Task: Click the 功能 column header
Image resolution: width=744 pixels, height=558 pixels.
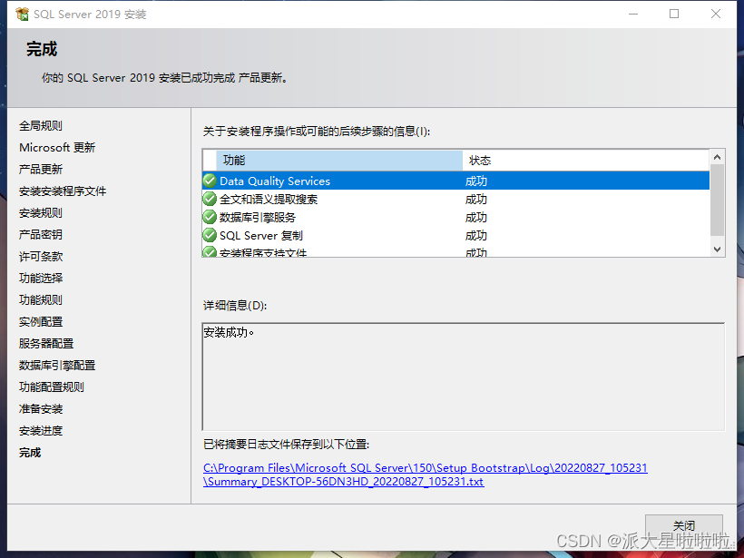Action: (339, 161)
